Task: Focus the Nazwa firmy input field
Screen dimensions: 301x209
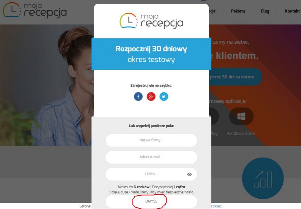Action: tap(151, 140)
